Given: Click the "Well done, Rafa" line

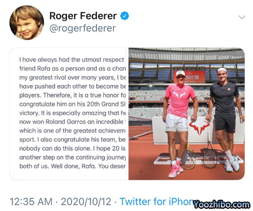Looking at the screenshot, I should (72, 166).
